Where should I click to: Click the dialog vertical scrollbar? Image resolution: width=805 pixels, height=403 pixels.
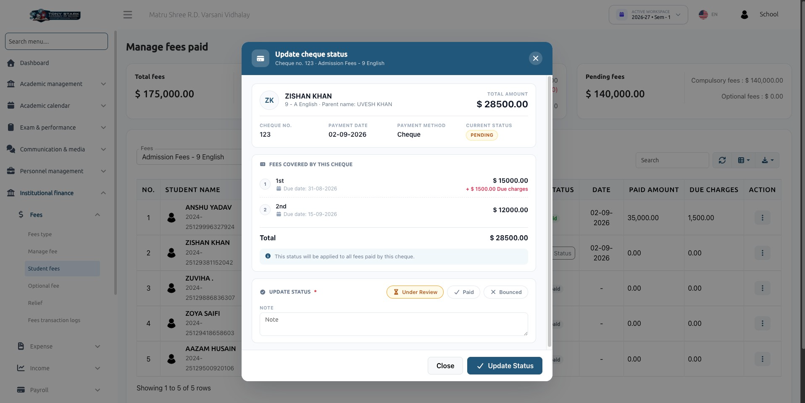tap(549, 212)
